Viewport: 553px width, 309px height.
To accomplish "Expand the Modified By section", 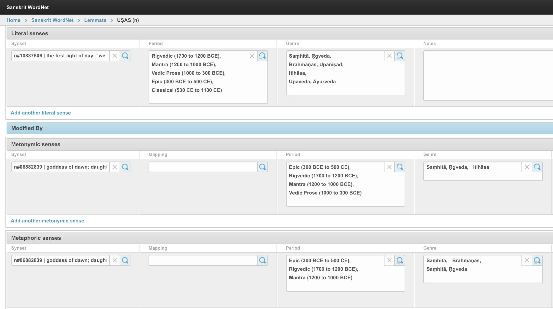I will [x=280, y=128].
